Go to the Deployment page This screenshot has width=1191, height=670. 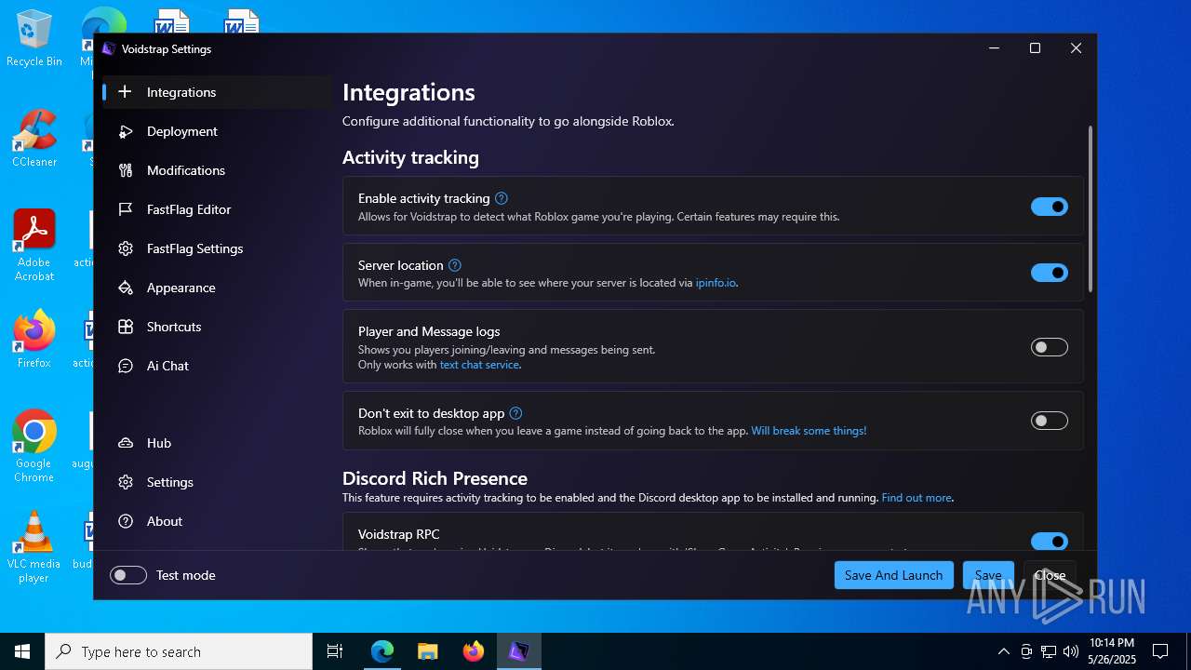(x=217, y=131)
